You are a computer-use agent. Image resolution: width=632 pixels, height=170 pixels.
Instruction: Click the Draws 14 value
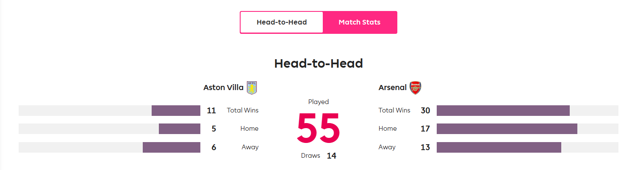click(x=331, y=156)
